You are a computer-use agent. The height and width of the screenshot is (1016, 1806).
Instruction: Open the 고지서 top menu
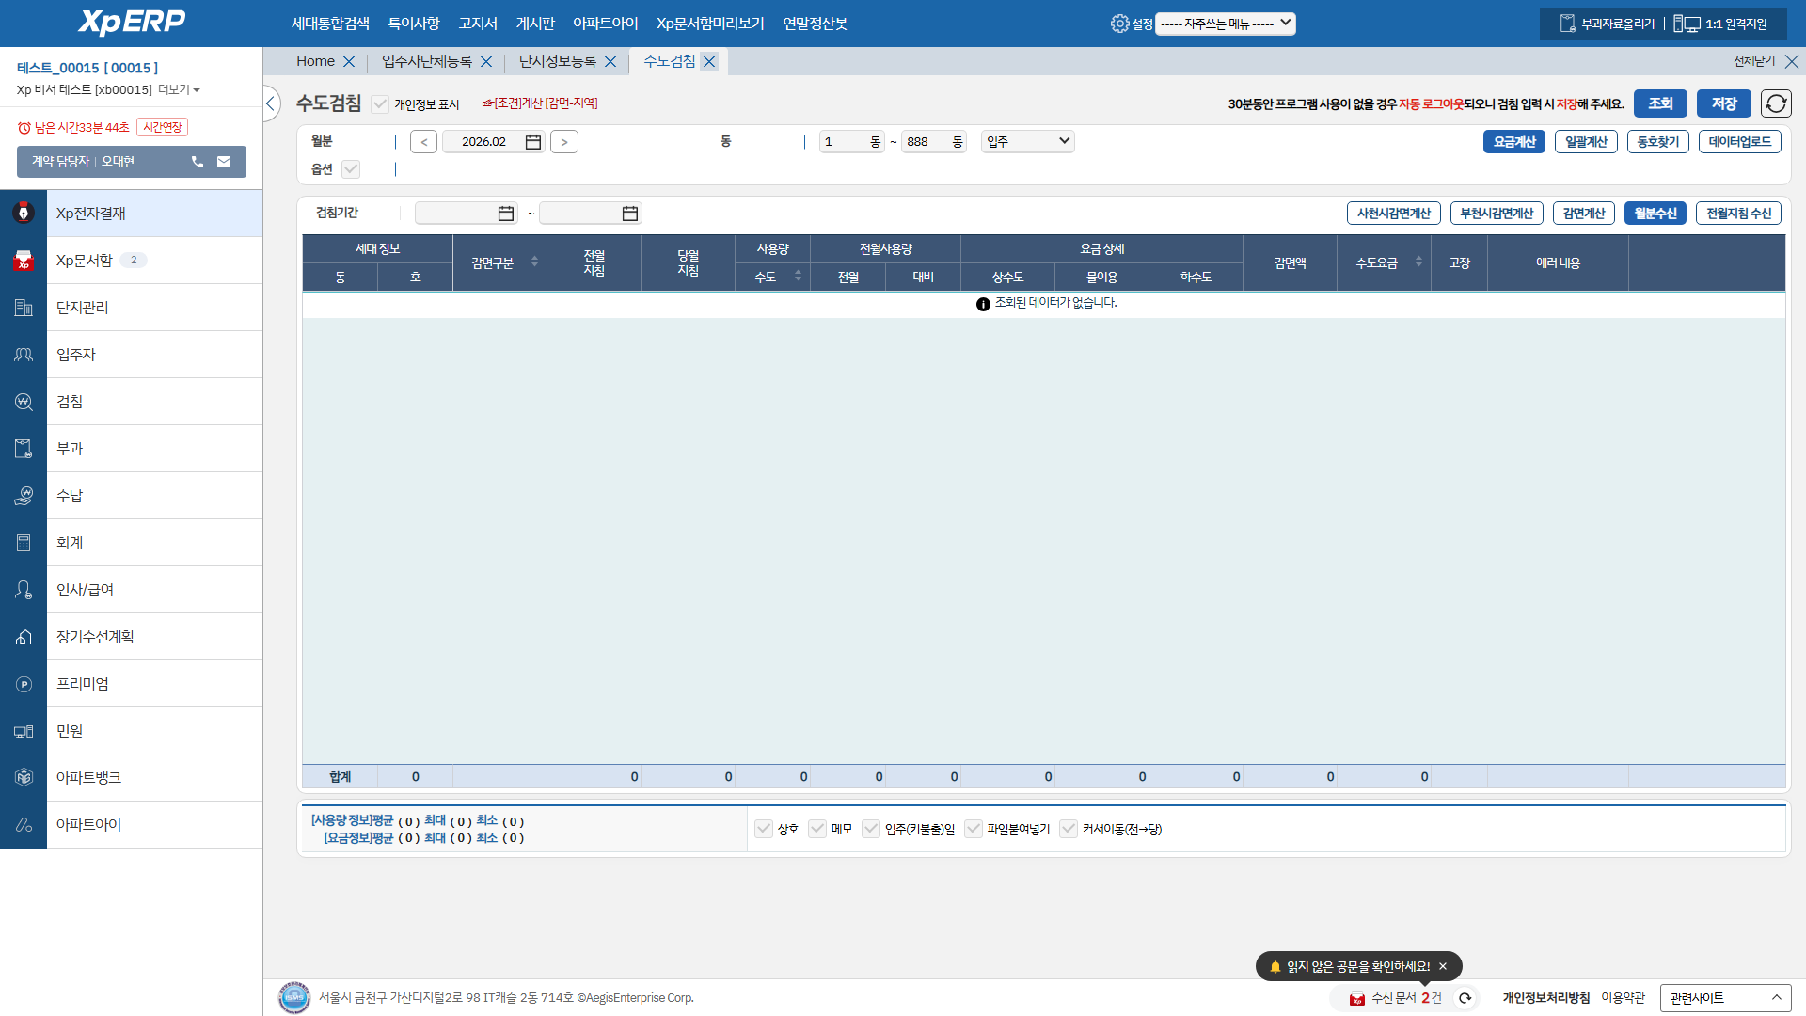click(478, 24)
